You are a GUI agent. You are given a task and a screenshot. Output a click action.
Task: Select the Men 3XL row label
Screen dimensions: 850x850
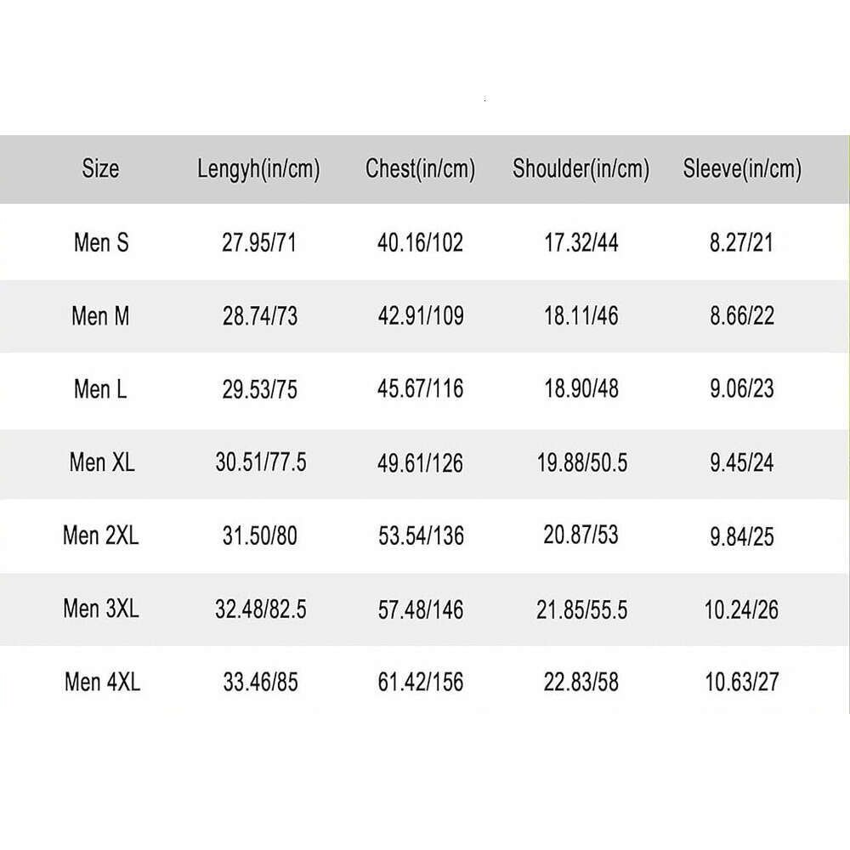coord(101,609)
